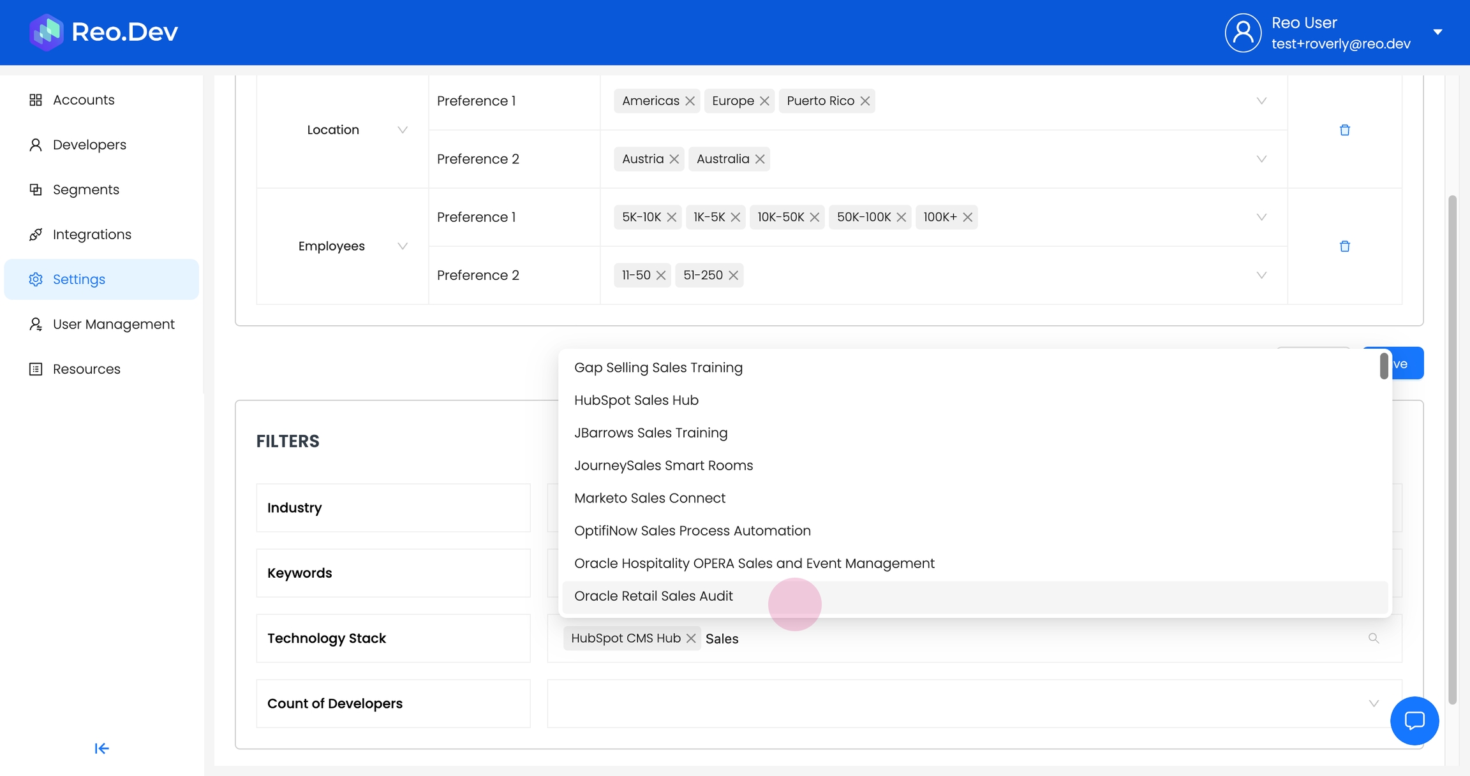Remove the 100K+ employees tag

[x=967, y=217]
